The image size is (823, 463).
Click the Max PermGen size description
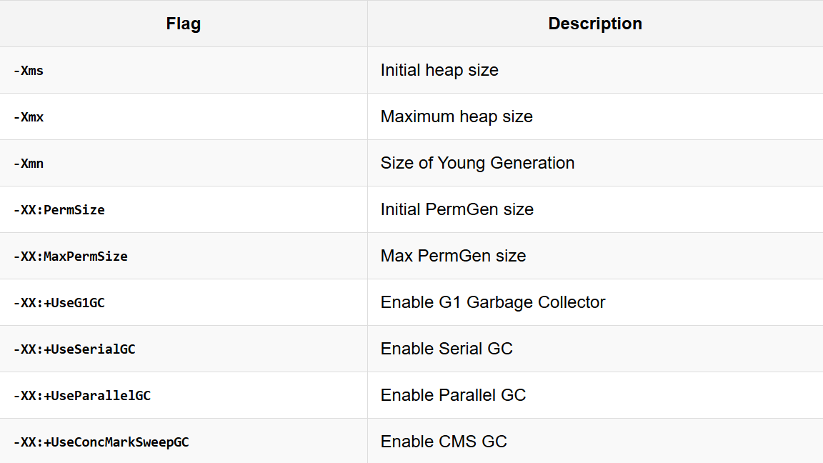pos(454,257)
